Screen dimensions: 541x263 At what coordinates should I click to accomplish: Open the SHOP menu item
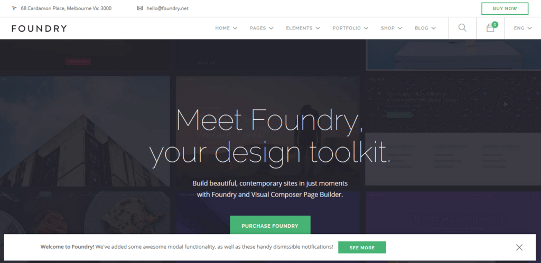391,28
